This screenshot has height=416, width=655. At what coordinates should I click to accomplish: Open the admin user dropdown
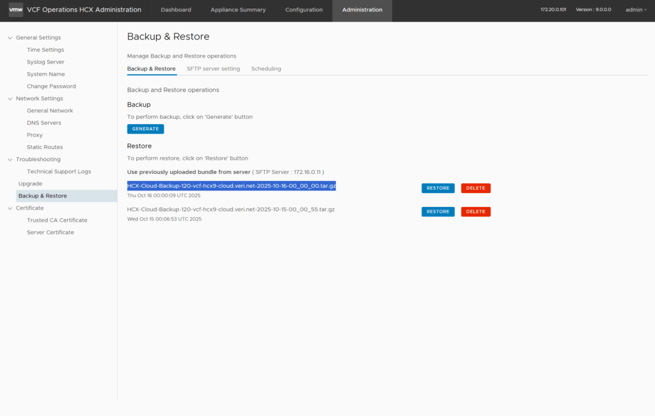click(636, 10)
